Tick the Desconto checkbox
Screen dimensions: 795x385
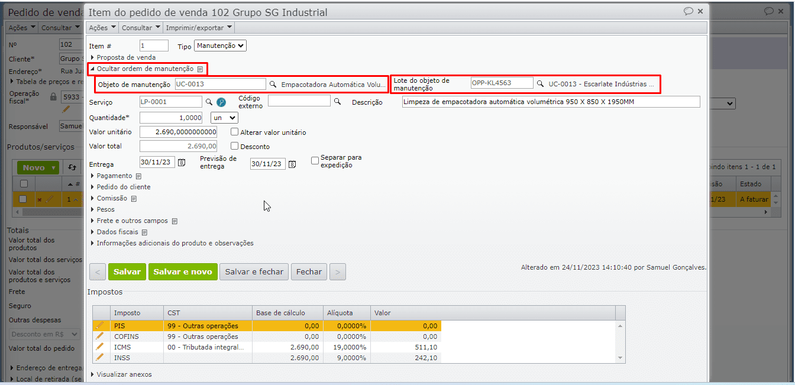(x=235, y=146)
